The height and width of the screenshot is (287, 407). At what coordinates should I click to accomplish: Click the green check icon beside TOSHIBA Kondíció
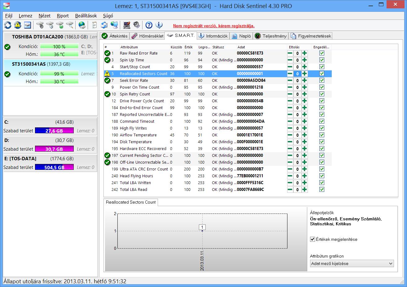[7, 47]
